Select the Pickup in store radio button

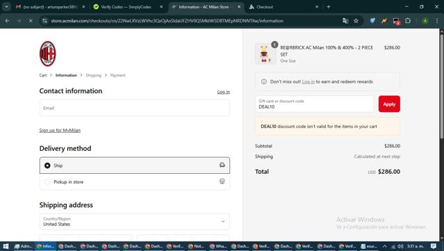point(47,182)
